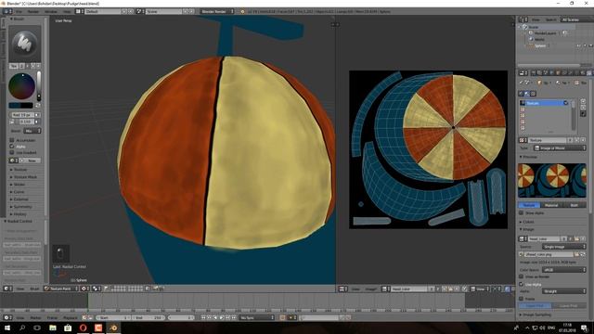The height and width of the screenshot is (334, 594).
Task: Collapse the Radial Control operator panel
Action: tap(19, 221)
